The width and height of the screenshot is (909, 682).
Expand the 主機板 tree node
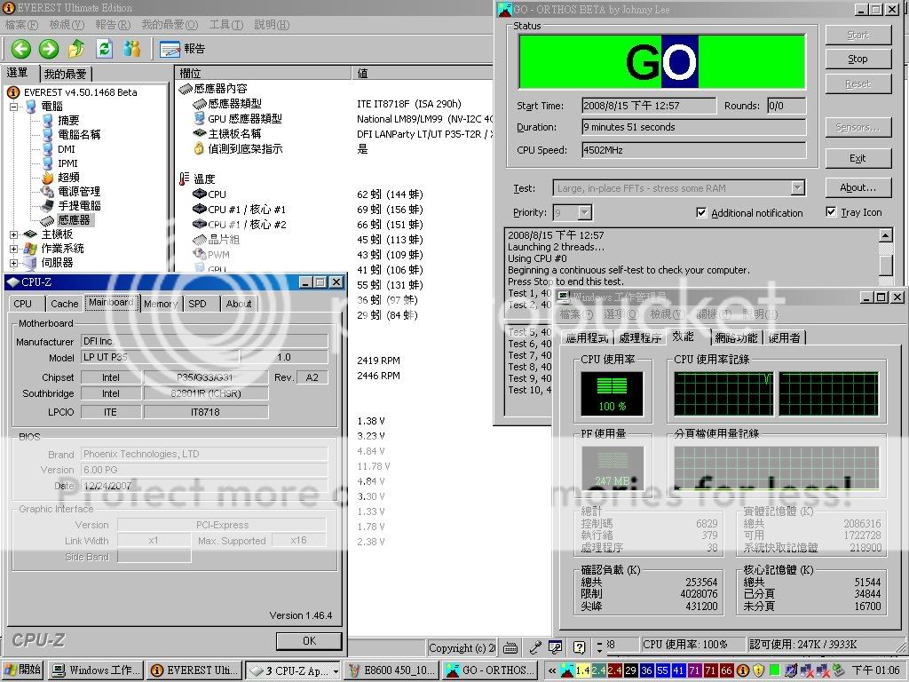pyautogui.click(x=14, y=234)
